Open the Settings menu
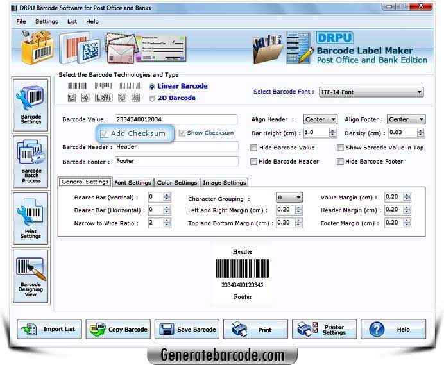 46,22
